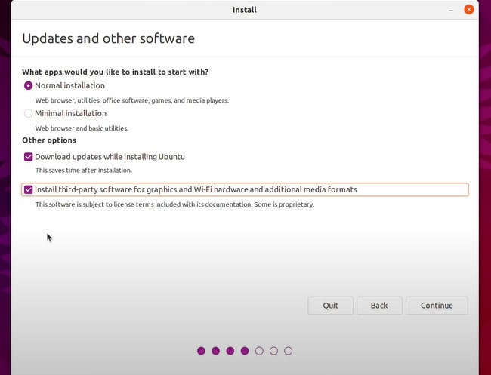
Task: Uncheck Download updates while installing Ubuntu
Action: (28, 157)
